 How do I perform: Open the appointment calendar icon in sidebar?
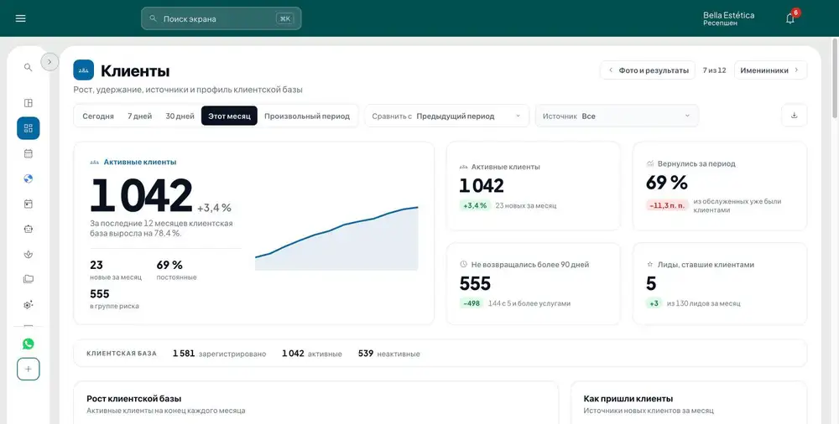29,204
